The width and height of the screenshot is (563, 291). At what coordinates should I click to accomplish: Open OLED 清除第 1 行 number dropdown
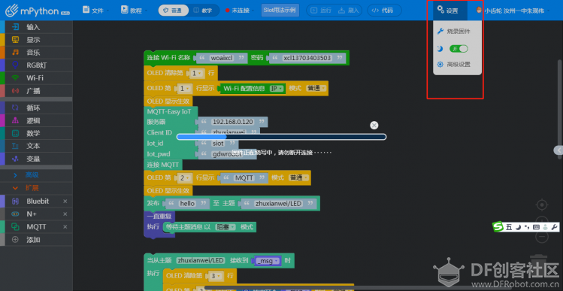point(197,73)
